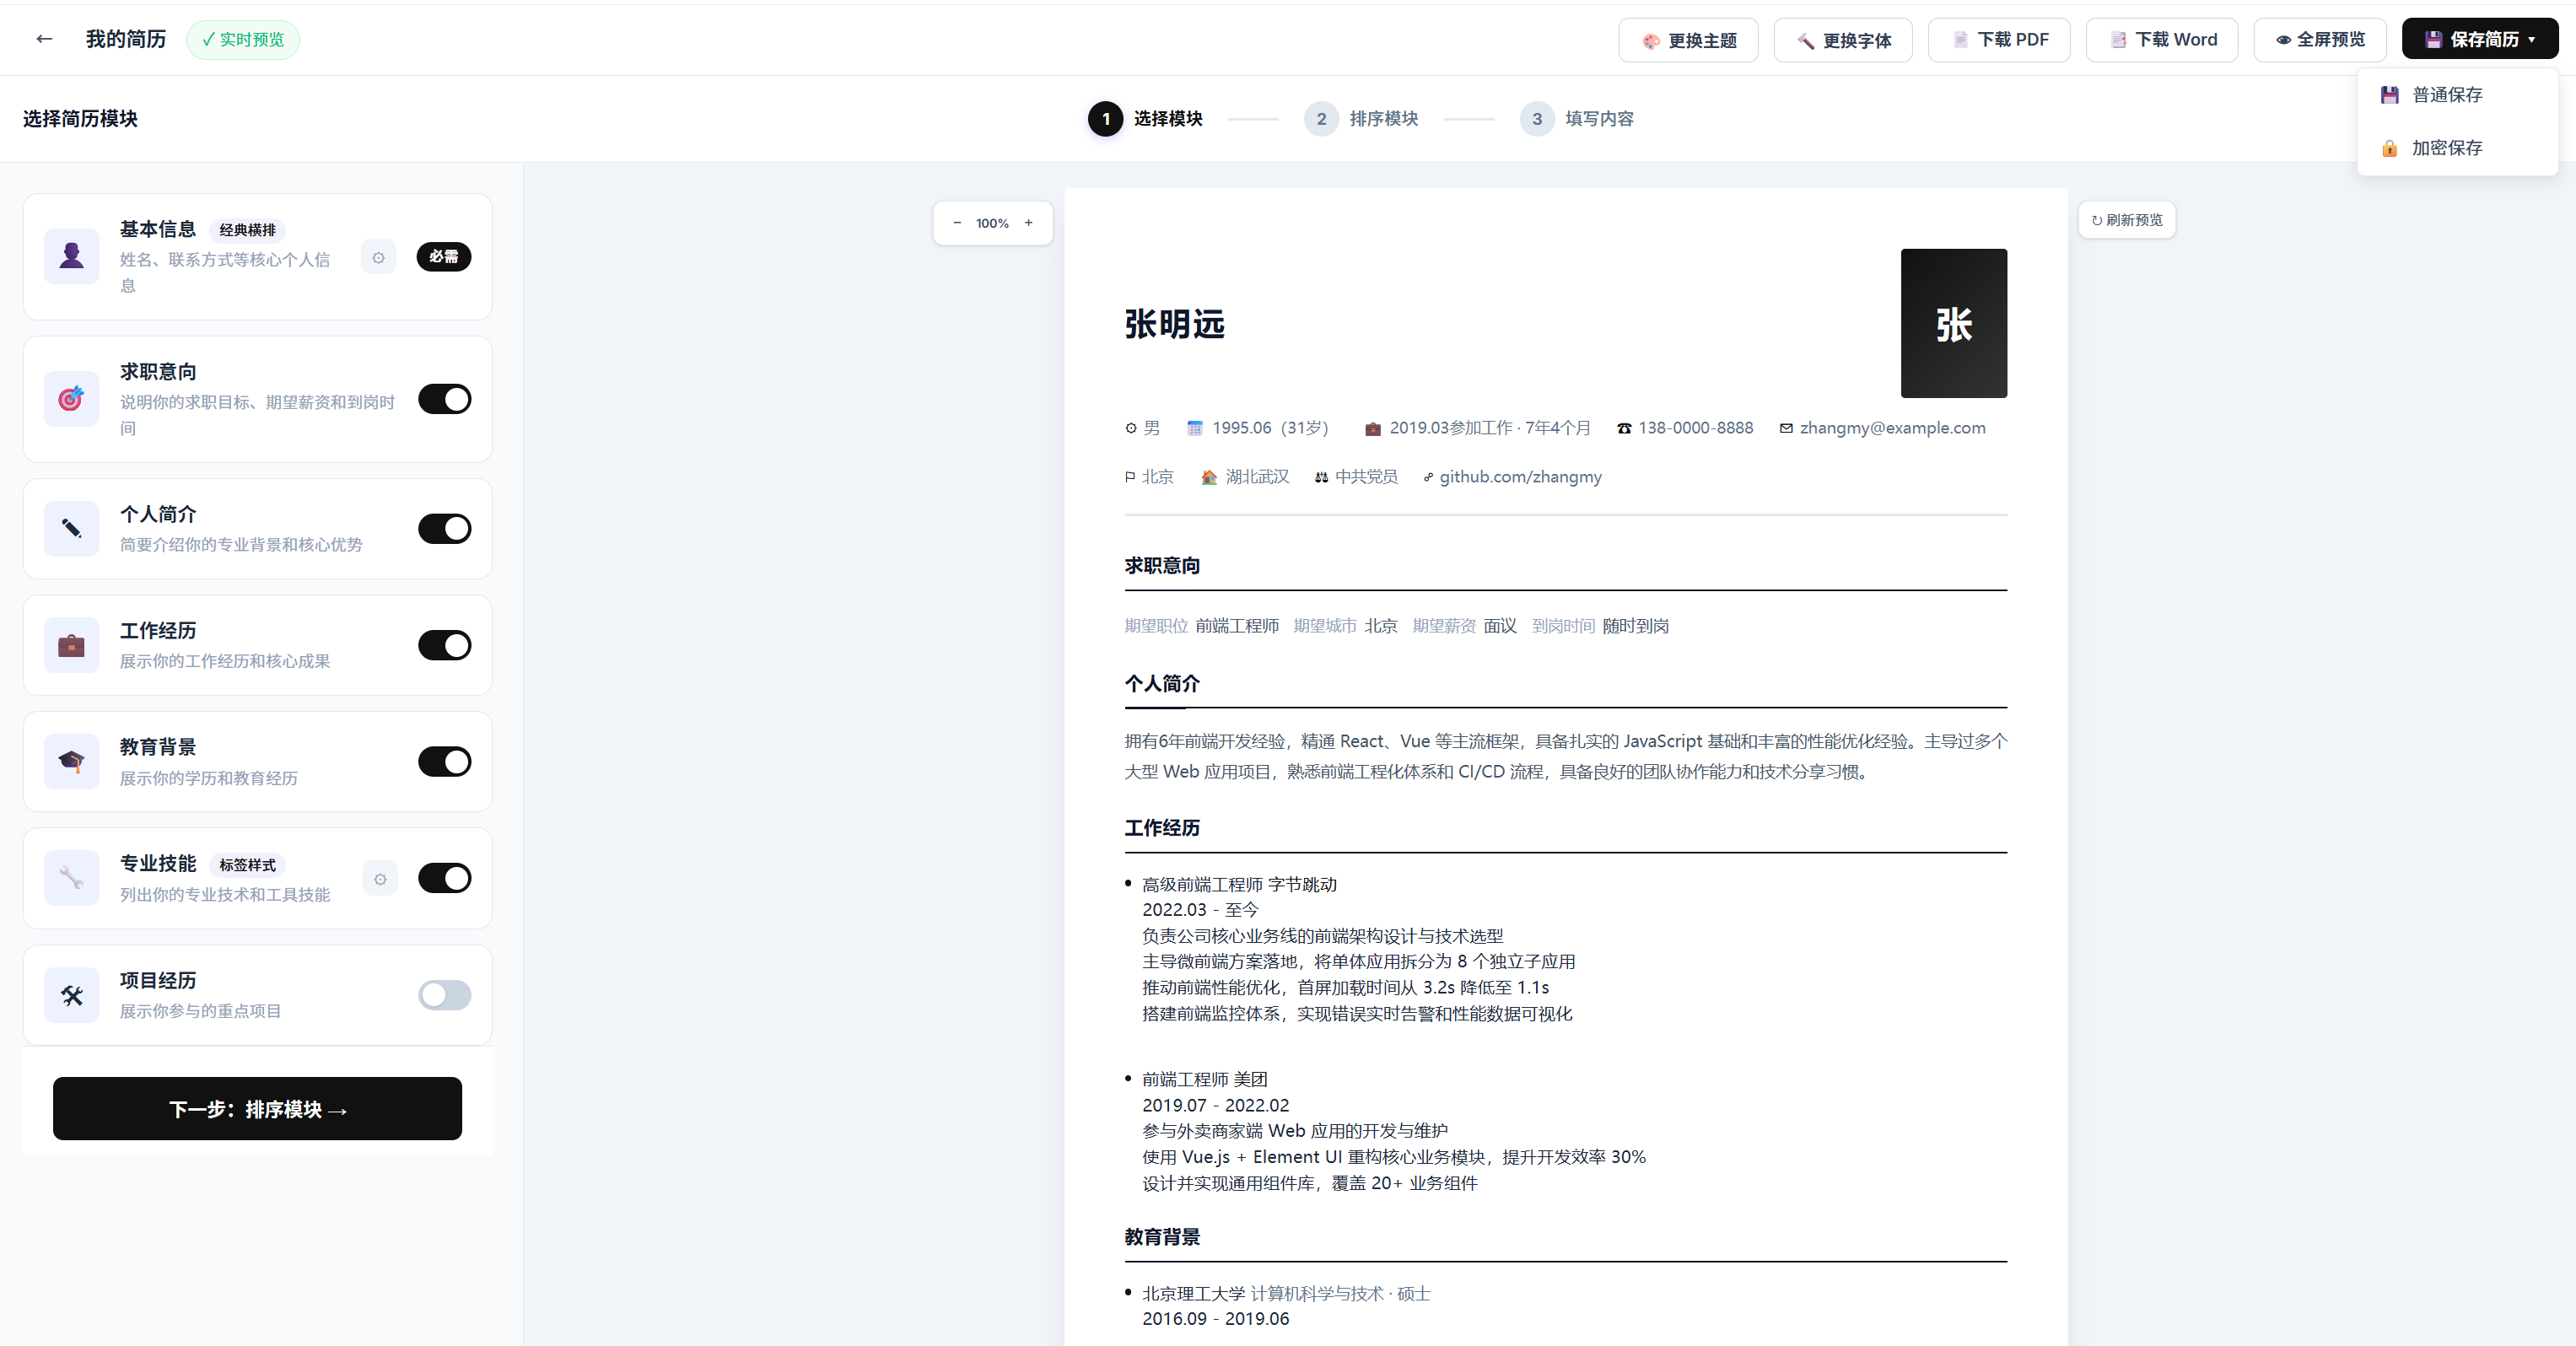Collapse the 保存简历 dropdown button
This screenshot has width=2576, height=1346.
(x=2479, y=39)
